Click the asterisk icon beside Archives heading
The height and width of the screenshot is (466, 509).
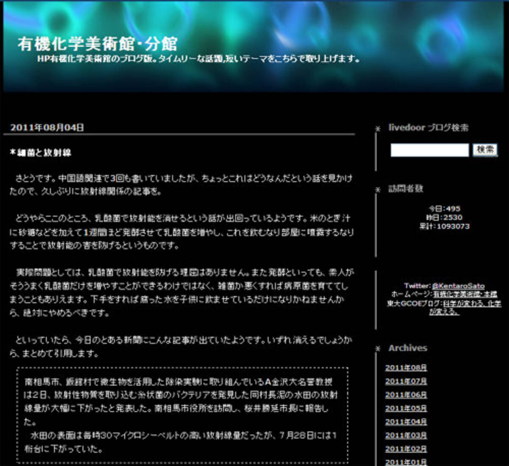tap(378, 349)
